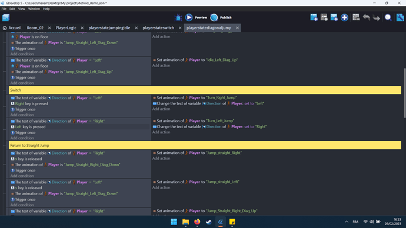Undo the last change

pyautogui.click(x=366, y=18)
